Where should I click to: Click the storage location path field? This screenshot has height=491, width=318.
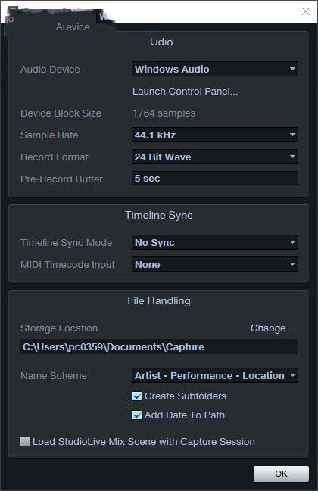(159, 347)
